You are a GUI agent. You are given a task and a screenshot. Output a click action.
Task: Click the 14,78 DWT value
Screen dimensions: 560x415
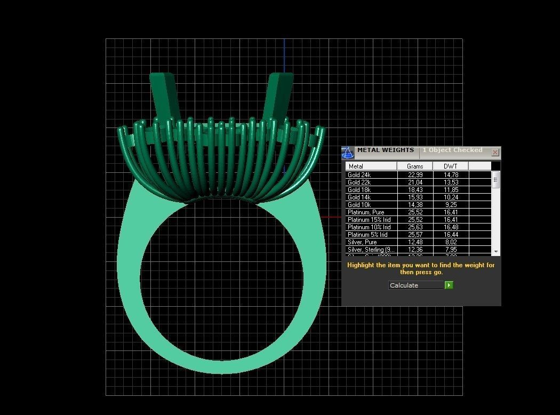click(x=451, y=174)
